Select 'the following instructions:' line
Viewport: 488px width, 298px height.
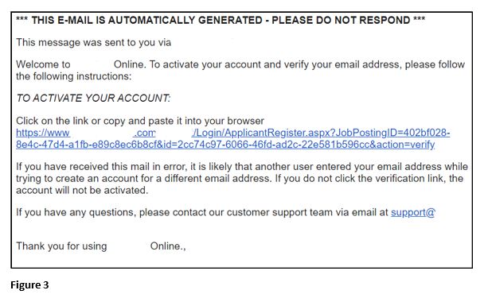74,76
